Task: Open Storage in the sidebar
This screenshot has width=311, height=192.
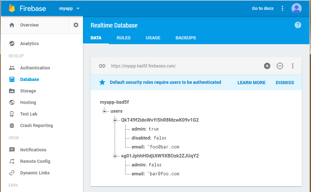Action: pos(28,91)
